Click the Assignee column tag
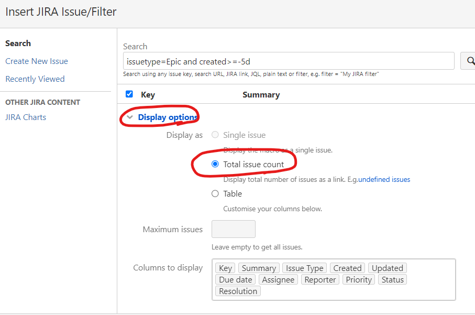The width and height of the screenshot is (475, 315). pyautogui.click(x=279, y=279)
